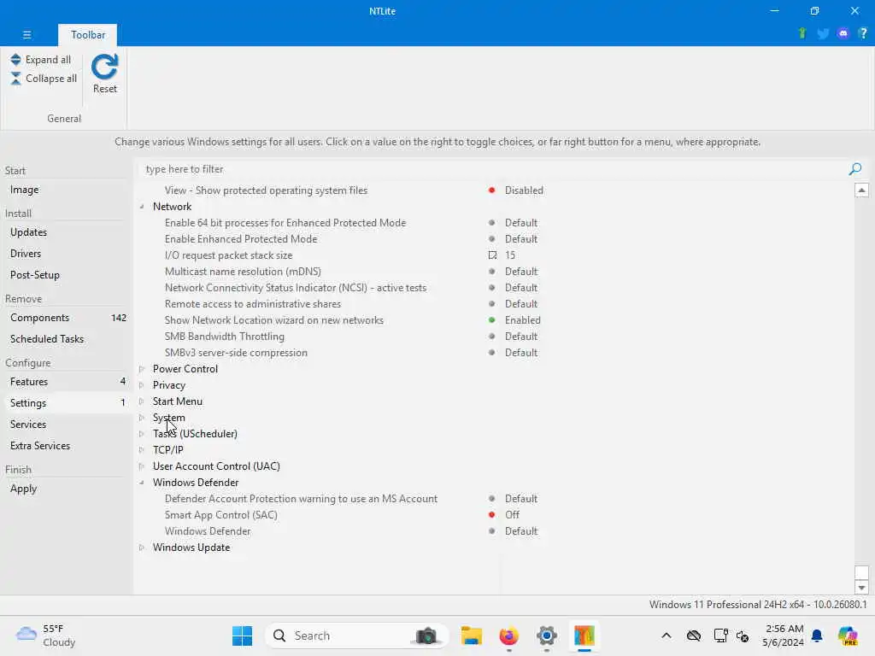Image resolution: width=875 pixels, height=656 pixels.
Task: Open the Components page in sidebar
Action: click(x=39, y=318)
